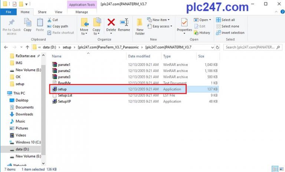Open Windows 10 (C:) drive
285x172 pixels.
(25, 142)
